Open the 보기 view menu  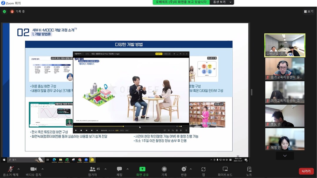click(x=308, y=11)
